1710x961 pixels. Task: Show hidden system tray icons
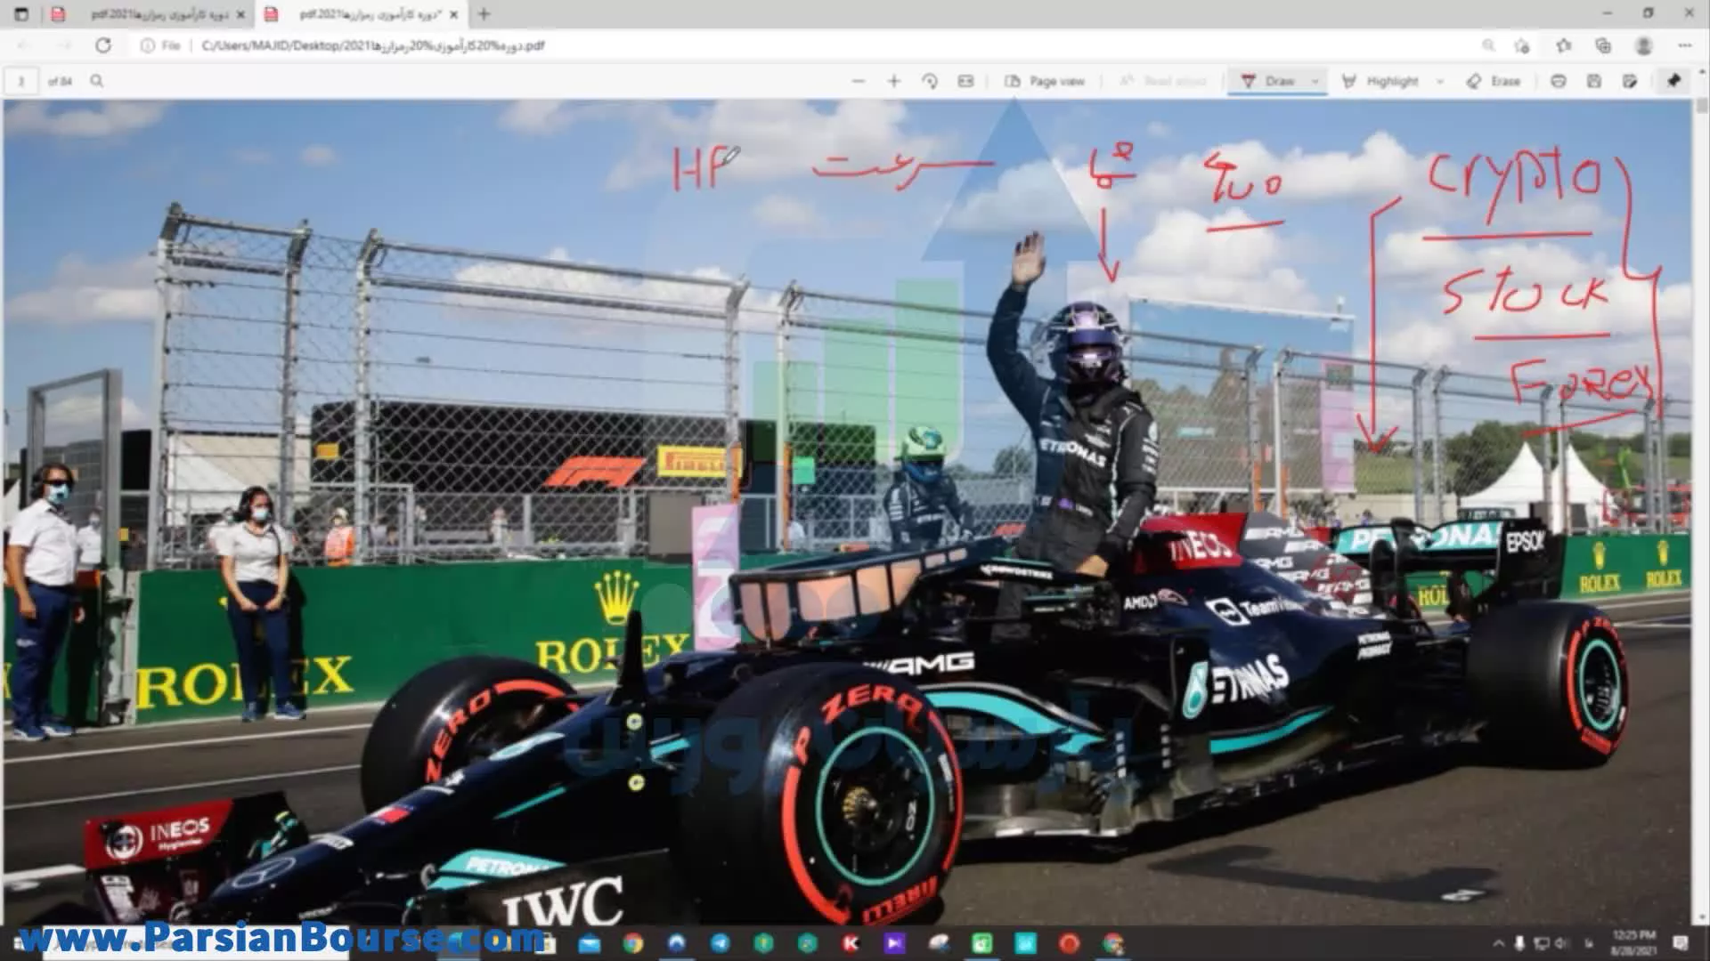click(x=1498, y=943)
